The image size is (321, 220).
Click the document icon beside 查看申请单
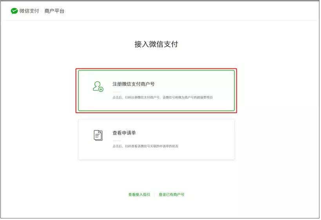(x=98, y=135)
